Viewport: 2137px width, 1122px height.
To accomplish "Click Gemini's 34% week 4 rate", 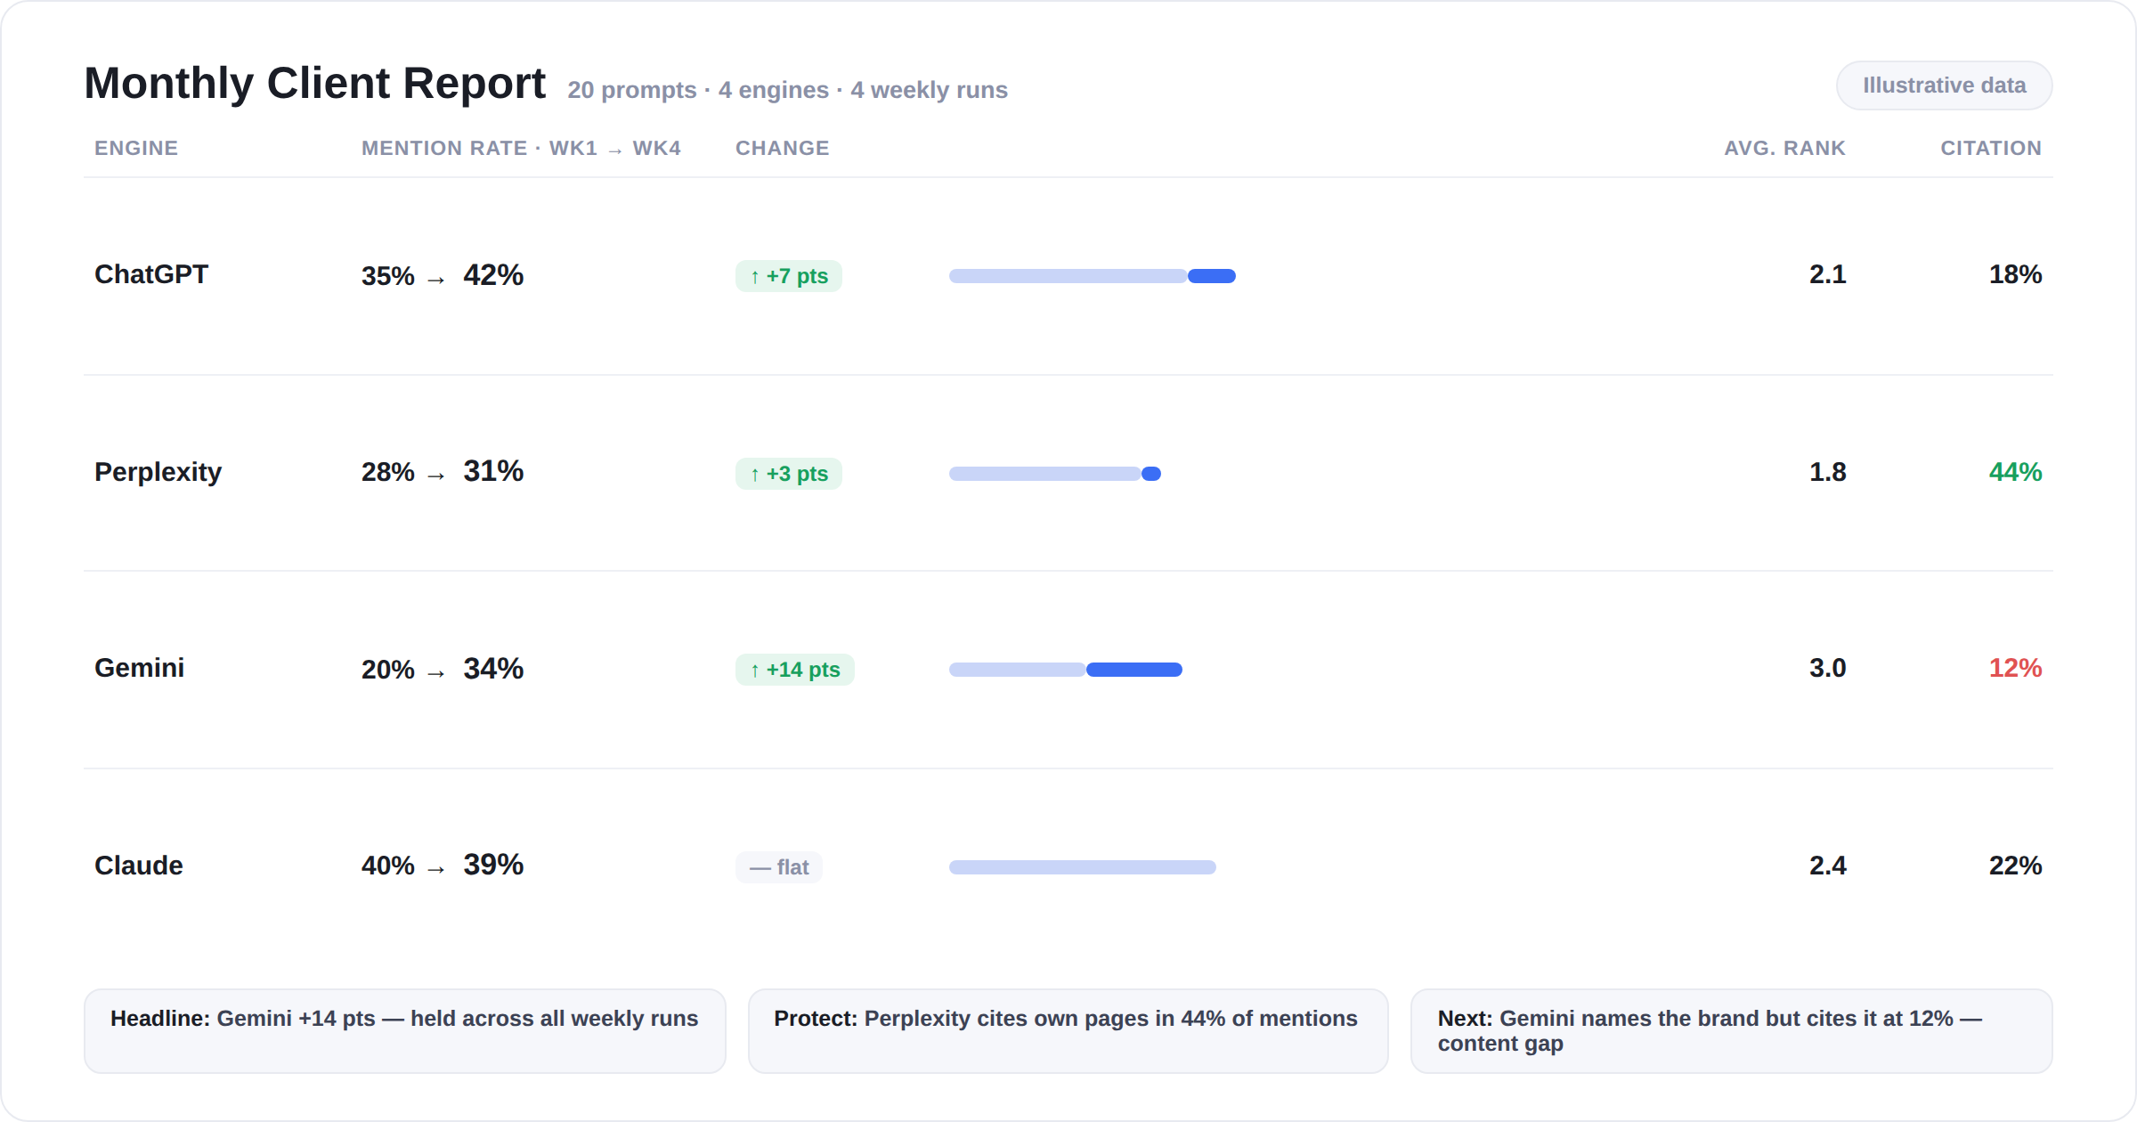I will tap(493, 668).
